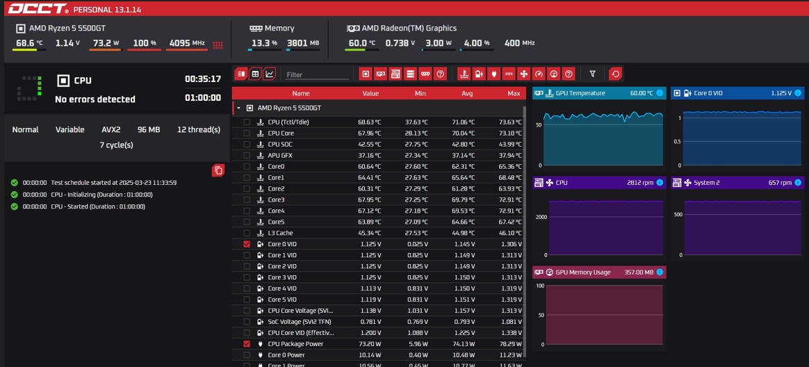Viewport: 809px width, 367px height.
Task: Open info for CPU fan graph
Action: point(660,183)
